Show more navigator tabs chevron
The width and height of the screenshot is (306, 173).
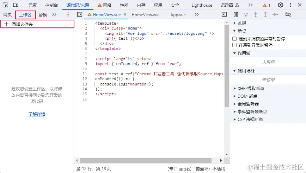54,14
